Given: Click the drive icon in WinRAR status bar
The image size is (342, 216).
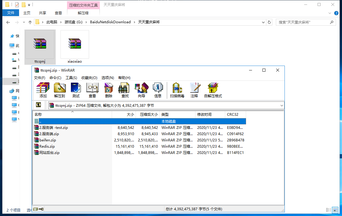Looking at the screenshot, I should 35,209.
